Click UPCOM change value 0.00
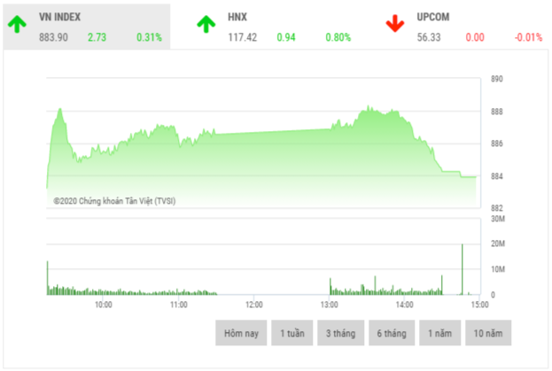Screen dimensions: 552x371 click(x=475, y=37)
